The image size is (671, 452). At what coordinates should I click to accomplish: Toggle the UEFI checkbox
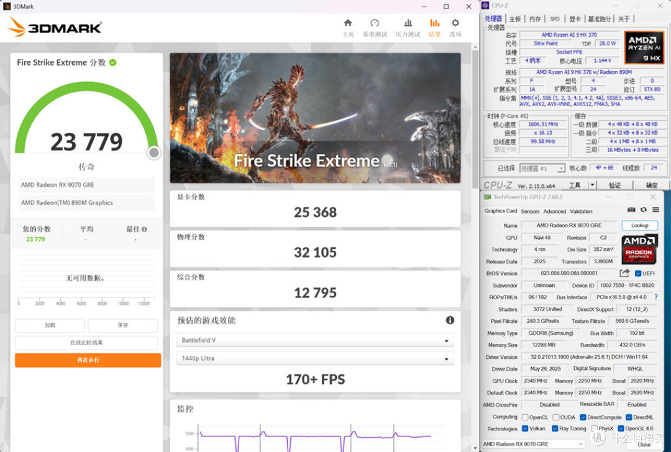click(637, 273)
